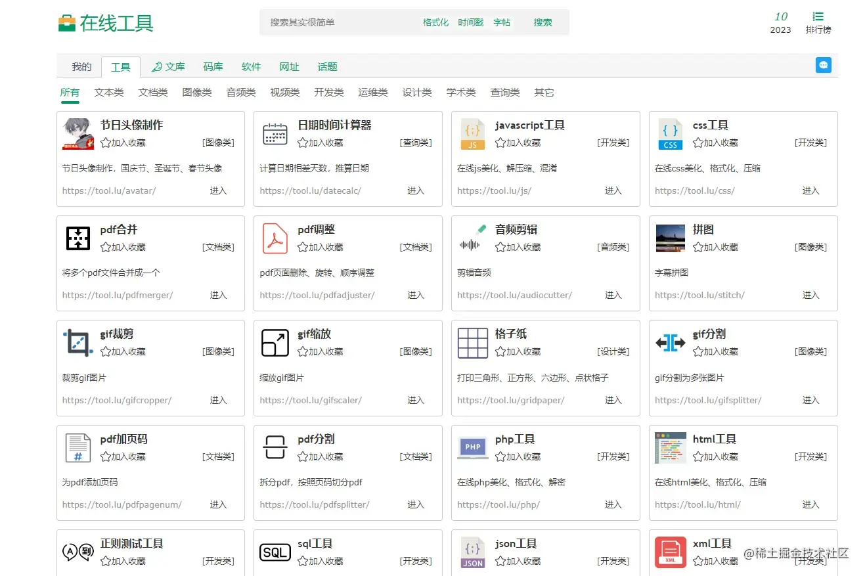Click the 拼图 photo thumbnail icon
865x576 pixels.
pyautogui.click(x=671, y=238)
